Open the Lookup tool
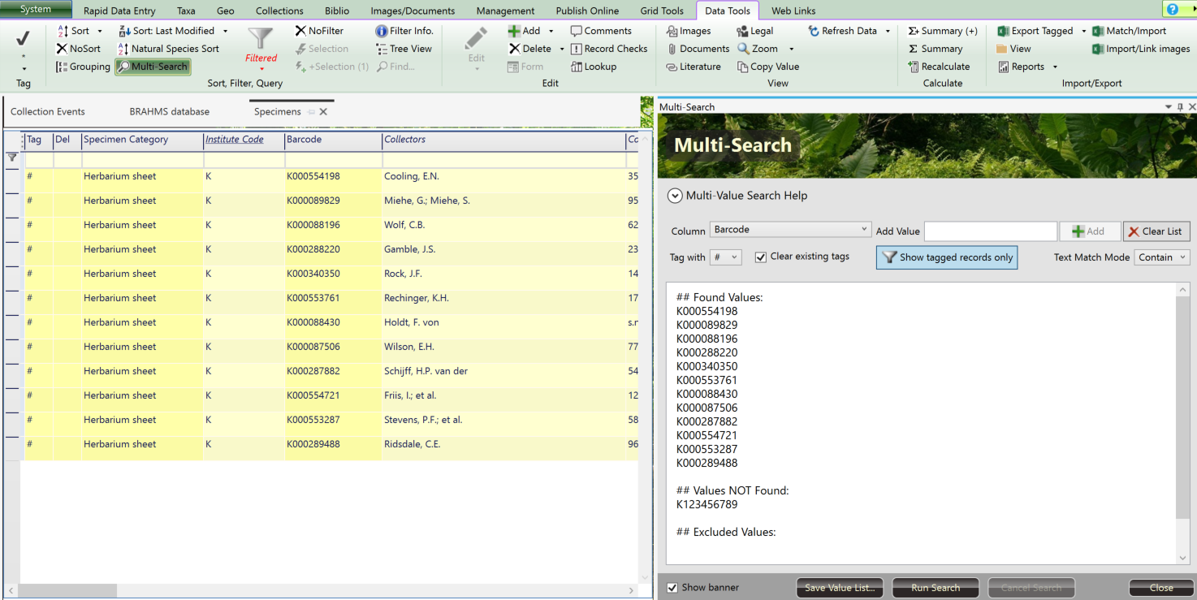The height and width of the screenshot is (600, 1197). (594, 67)
